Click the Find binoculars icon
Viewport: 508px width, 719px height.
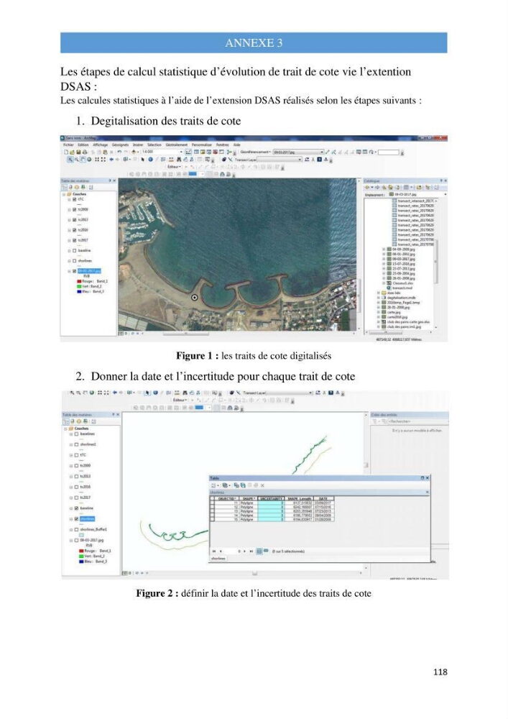(x=179, y=160)
